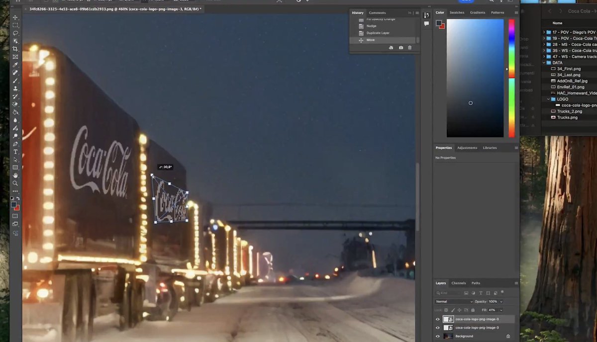Image resolution: width=597 pixels, height=342 pixels.
Task: Select the Eraser tool
Action: pos(15,104)
